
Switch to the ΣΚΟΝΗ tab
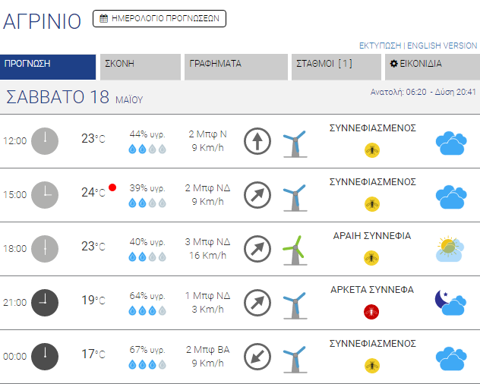pos(140,67)
